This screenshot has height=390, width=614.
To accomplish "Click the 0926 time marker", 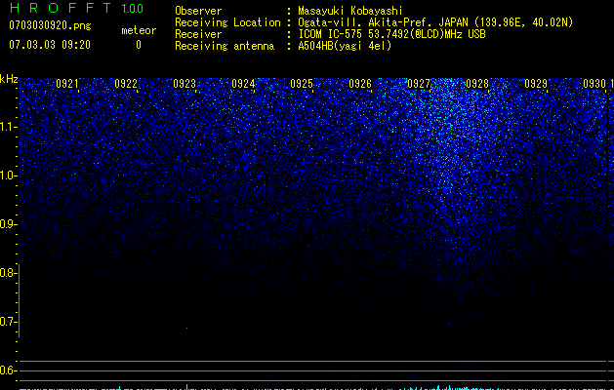I will pyautogui.click(x=360, y=84).
